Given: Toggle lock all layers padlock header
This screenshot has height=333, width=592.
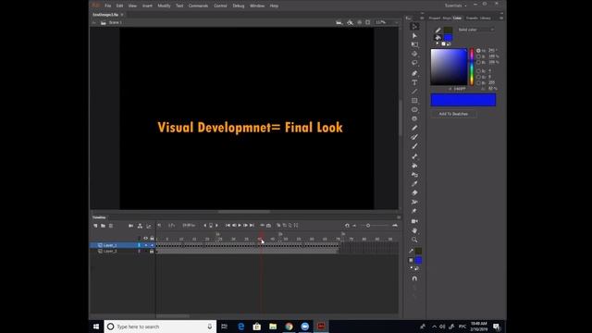Looking at the screenshot, I should 152,239.
